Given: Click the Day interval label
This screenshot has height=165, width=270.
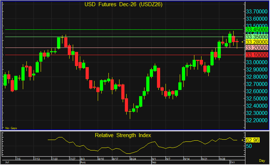Looking at the screenshot, I should point(262,161).
